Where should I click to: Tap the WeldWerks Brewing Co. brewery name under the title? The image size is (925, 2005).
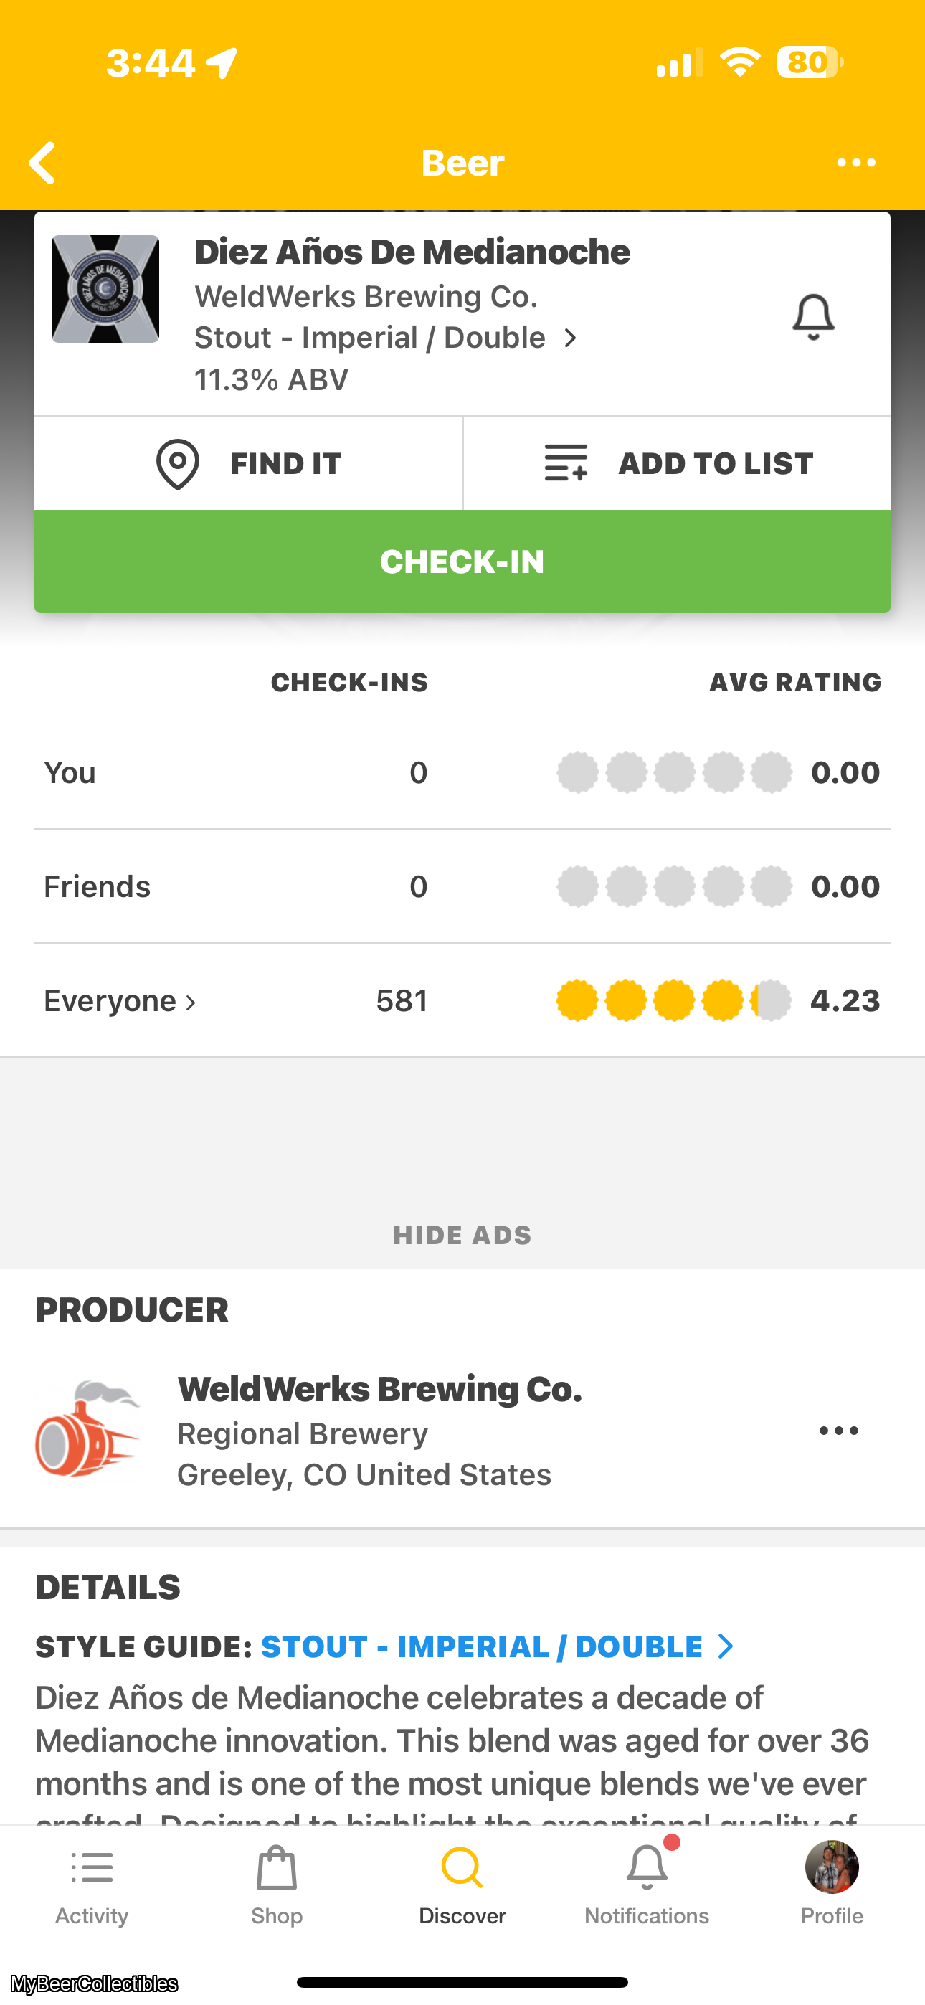366,297
